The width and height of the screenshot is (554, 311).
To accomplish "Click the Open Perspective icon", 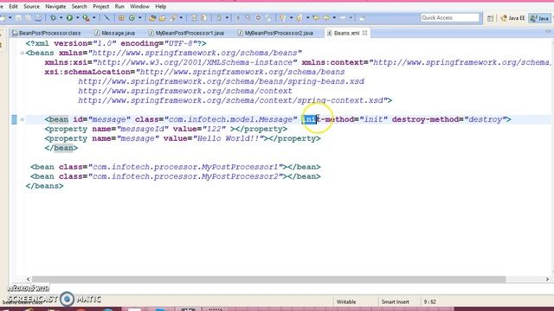I will tap(490, 18).
